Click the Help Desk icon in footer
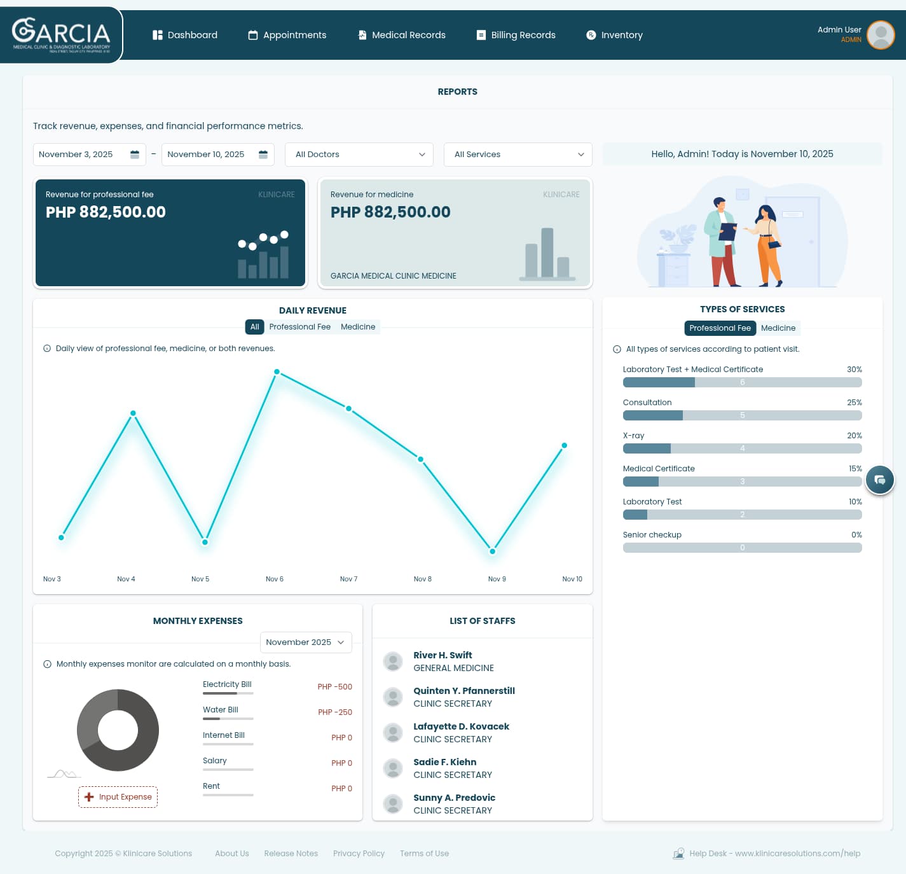 (x=678, y=854)
